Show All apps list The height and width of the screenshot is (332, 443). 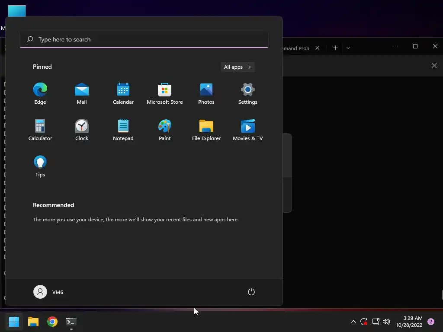click(238, 67)
